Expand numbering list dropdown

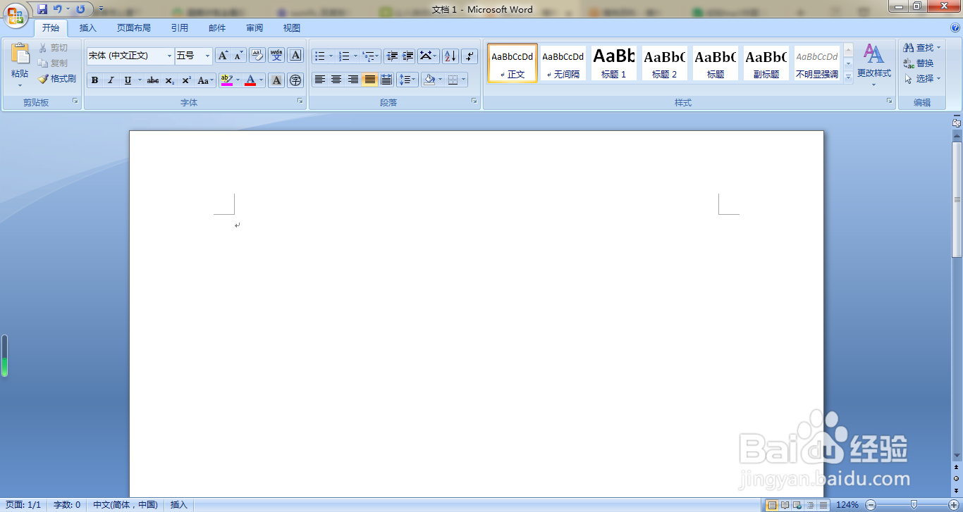pyautogui.click(x=355, y=56)
